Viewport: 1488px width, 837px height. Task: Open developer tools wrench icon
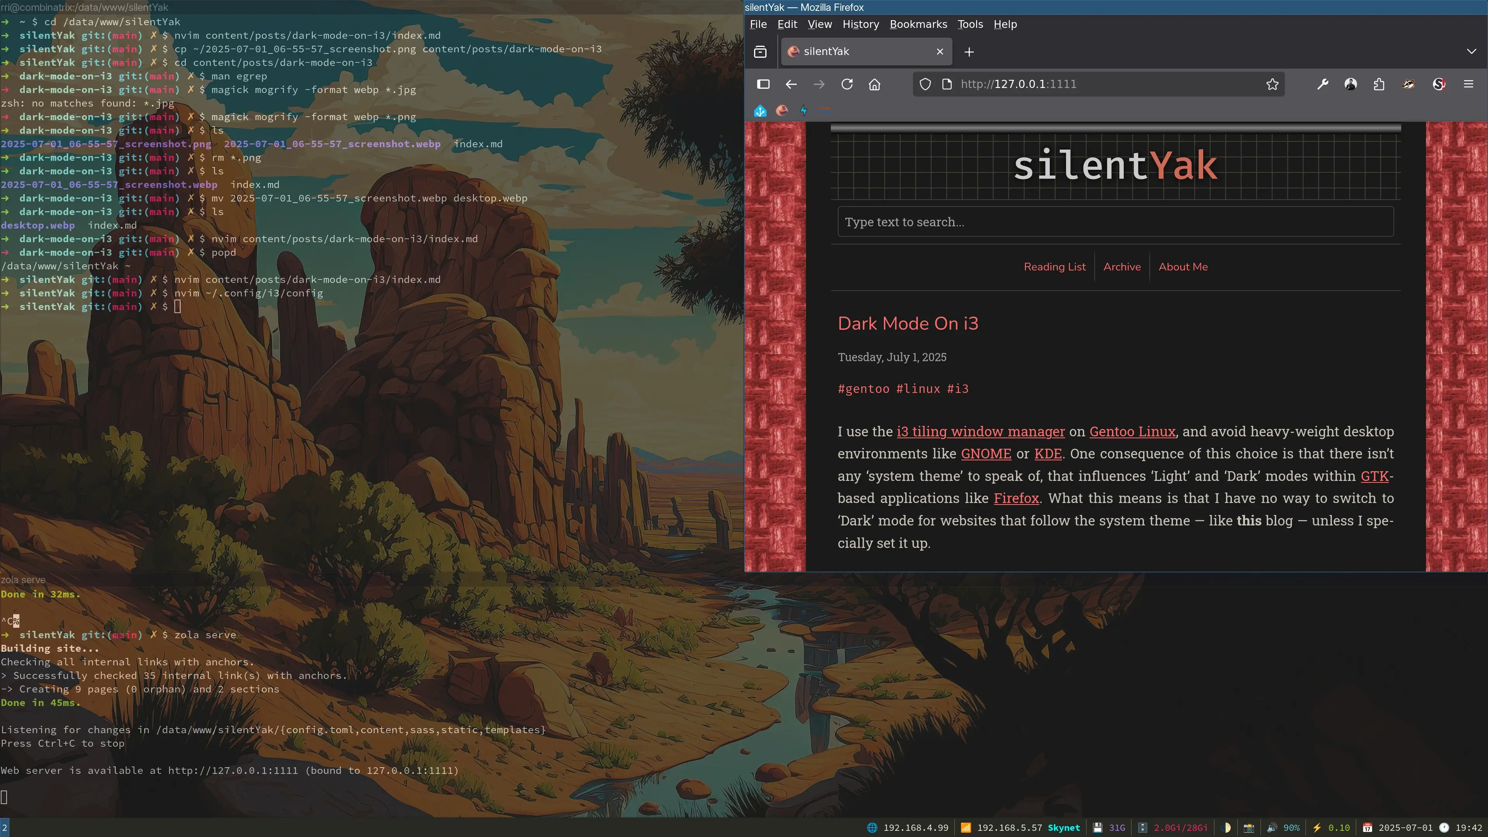click(1323, 84)
